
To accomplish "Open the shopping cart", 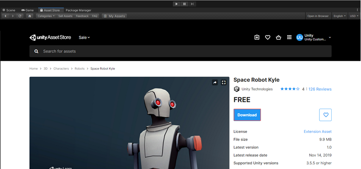I will tap(279, 37).
